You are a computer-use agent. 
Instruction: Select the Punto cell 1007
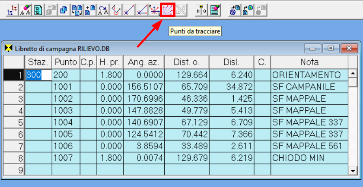tap(66, 158)
